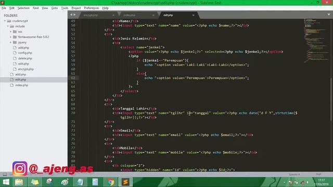The height and width of the screenshot is (187, 333).
Task: Open add.php inside the include folder
Action: coord(23,48)
